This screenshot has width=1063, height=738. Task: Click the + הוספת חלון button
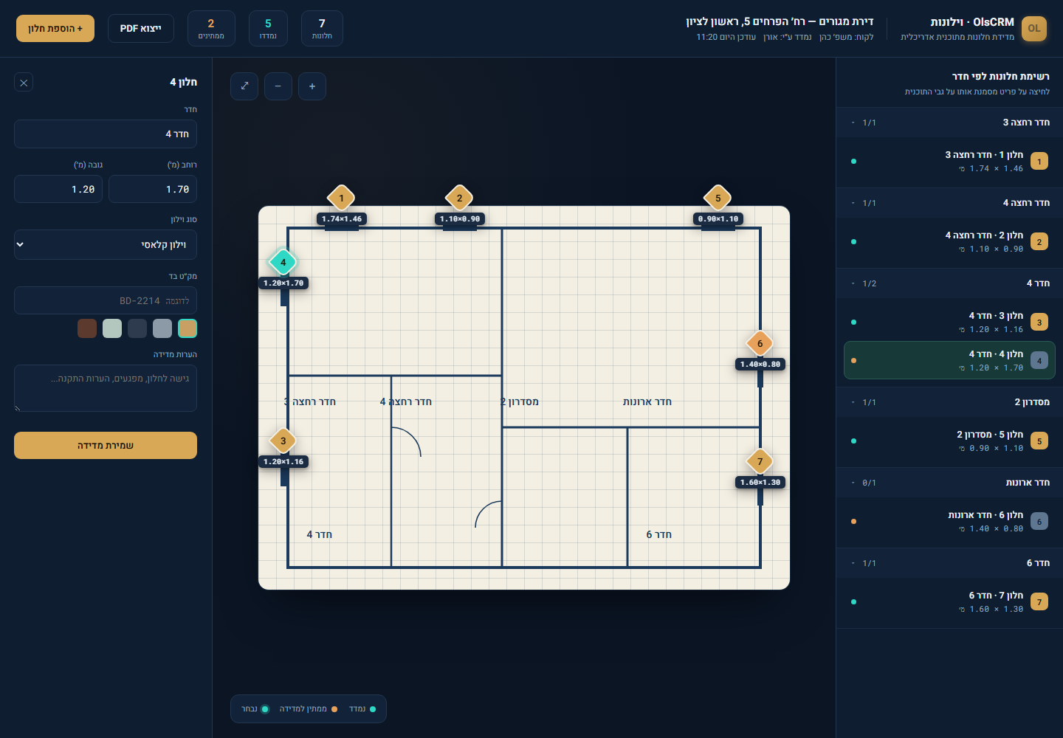click(55, 29)
